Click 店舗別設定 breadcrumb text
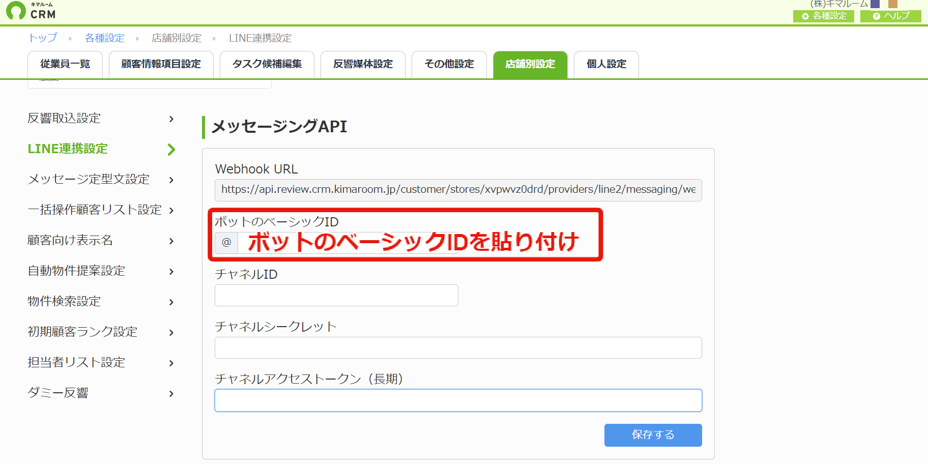Image resolution: width=928 pixels, height=464 pixels. [177, 38]
